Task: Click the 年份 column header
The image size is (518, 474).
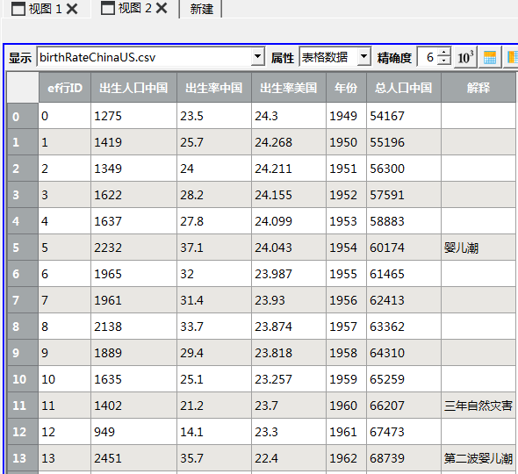Action: [346, 88]
